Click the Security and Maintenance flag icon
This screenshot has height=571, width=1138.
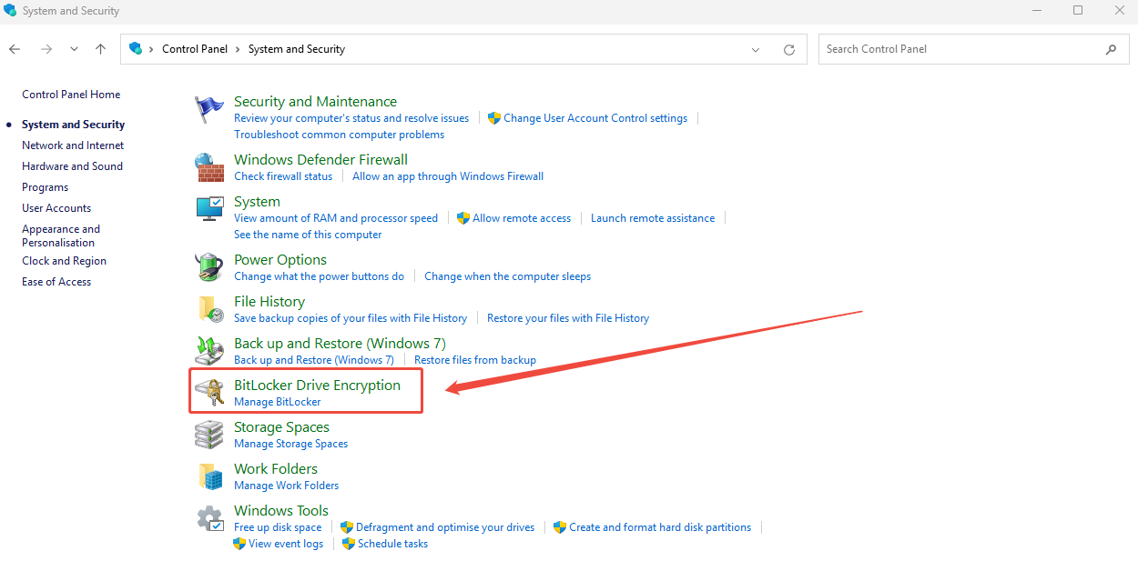pos(209,110)
